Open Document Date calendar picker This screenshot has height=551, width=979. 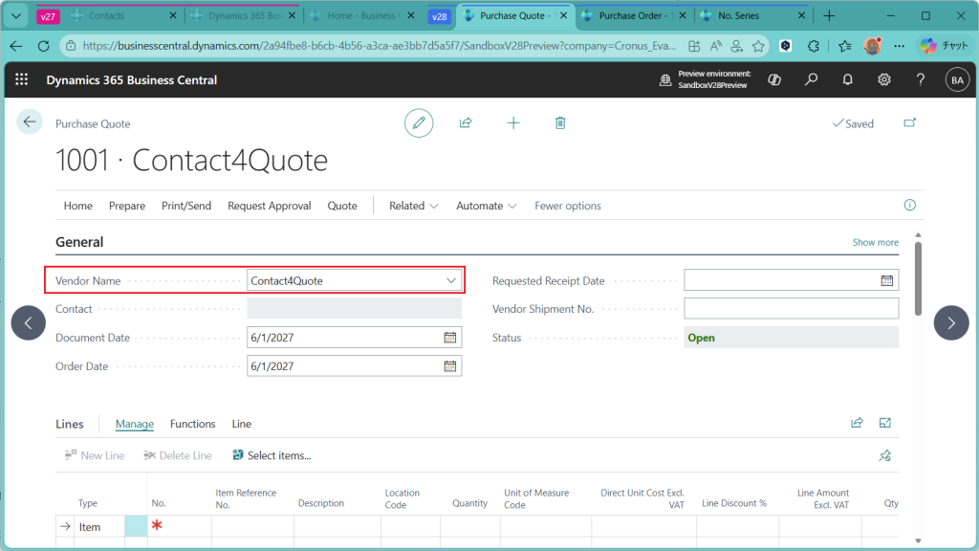click(x=450, y=338)
